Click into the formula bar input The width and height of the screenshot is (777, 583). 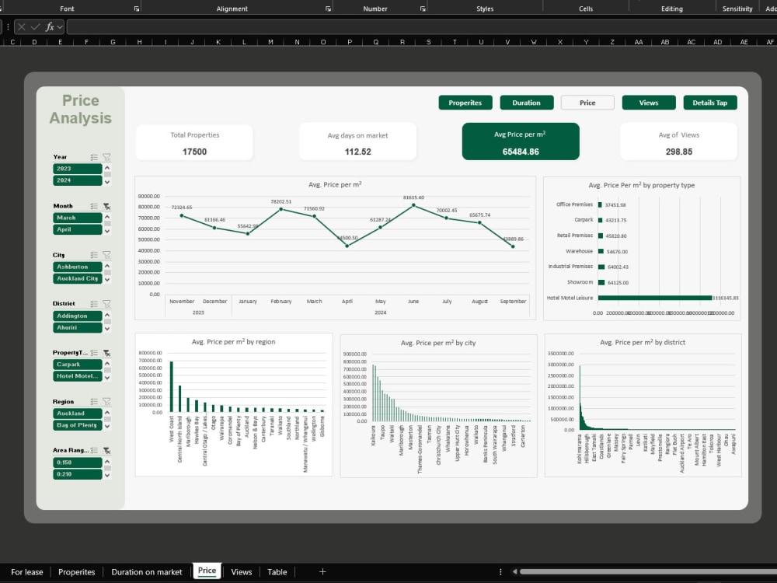click(x=421, y=26)
